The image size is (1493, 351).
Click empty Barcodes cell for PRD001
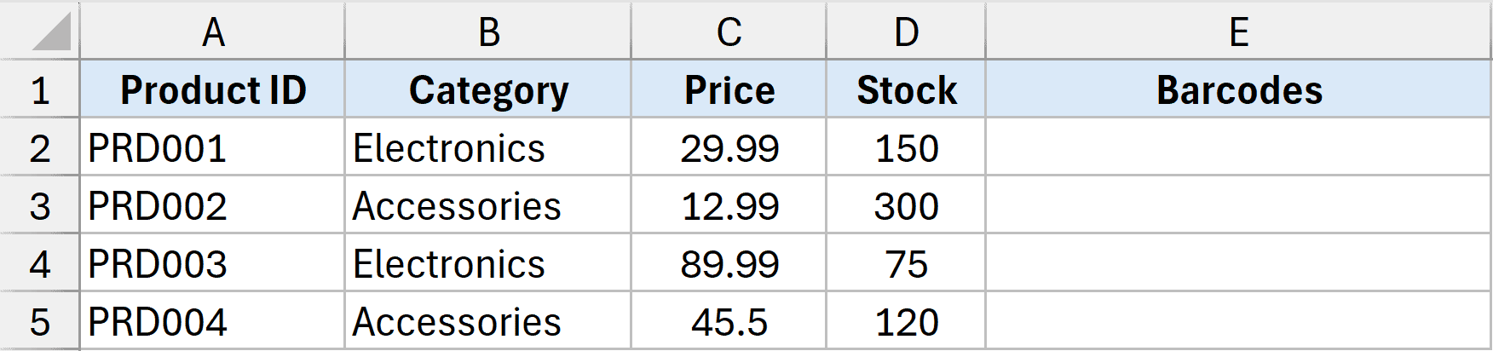[1239, 148]
